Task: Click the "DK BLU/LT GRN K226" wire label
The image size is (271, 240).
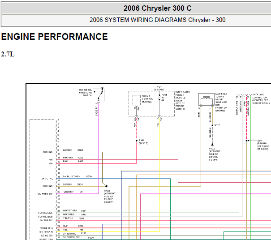Action: click(x=77, y=176)
